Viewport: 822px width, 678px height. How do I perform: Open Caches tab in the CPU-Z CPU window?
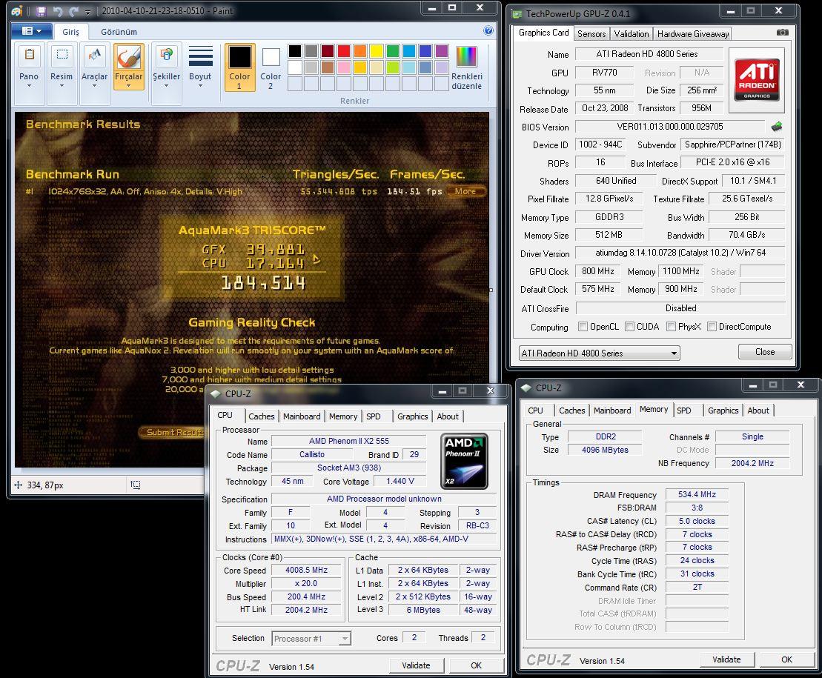coord(261,416)
